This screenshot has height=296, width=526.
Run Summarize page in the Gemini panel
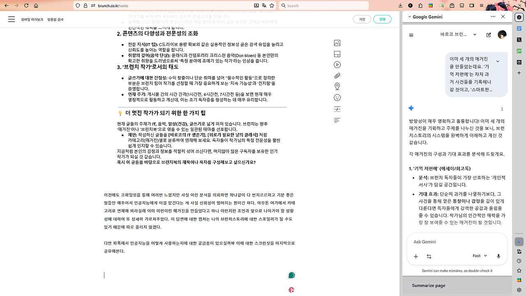[x=429, y=285]
